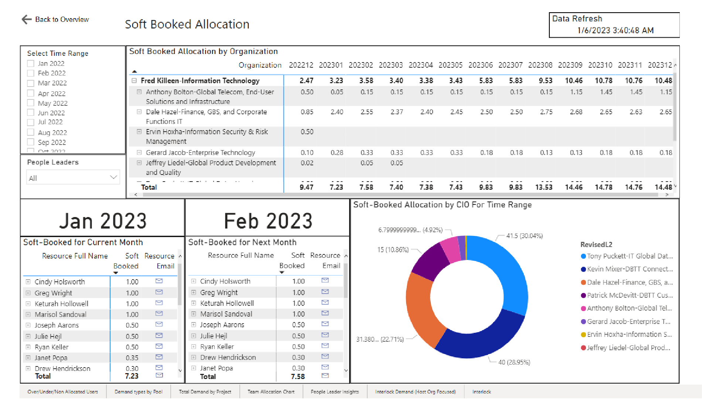Image resolution: width=702 pixels, height=399 pixels.
Task: Open email for Cindy Holsworth
Action: 159,281
